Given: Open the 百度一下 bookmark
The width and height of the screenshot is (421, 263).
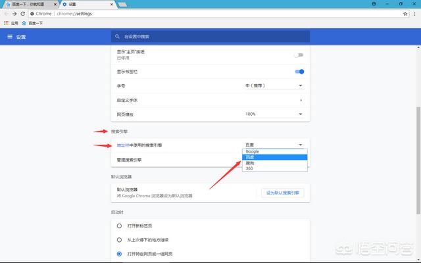Looking at the screenshot, I should click(x=32, y=23).
